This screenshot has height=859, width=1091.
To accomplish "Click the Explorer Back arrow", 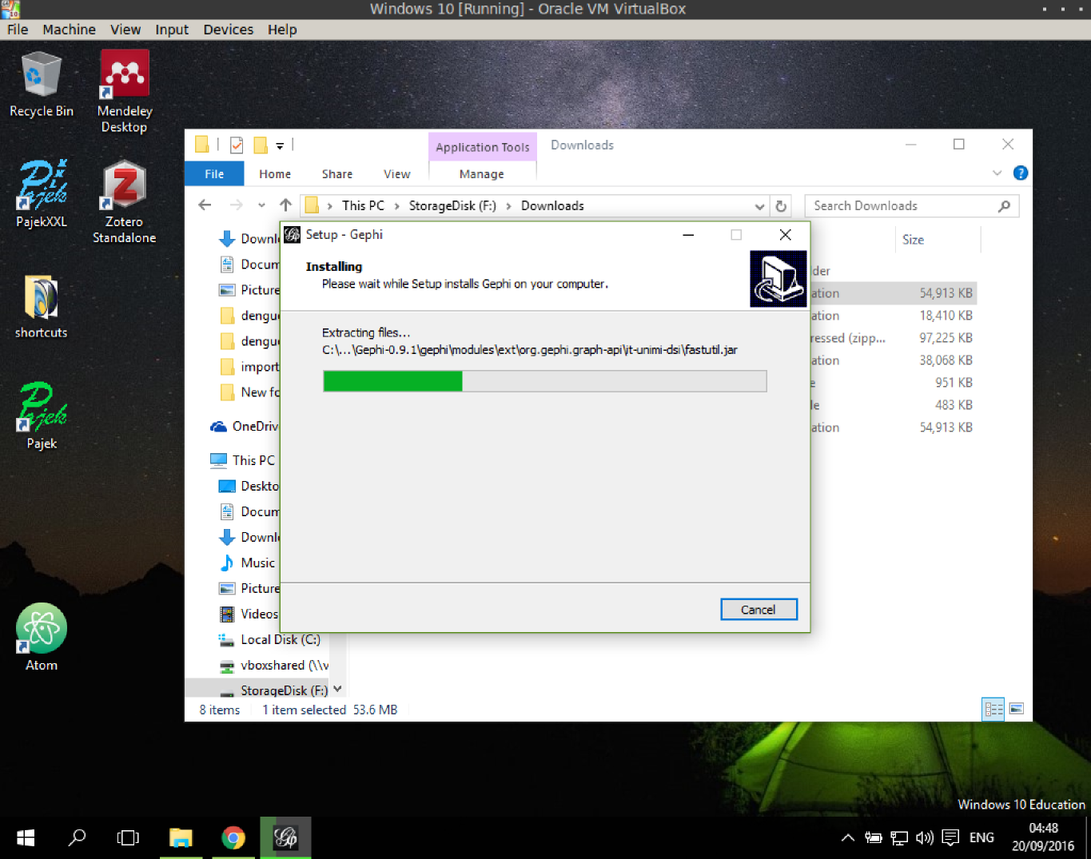I will 205,205.
